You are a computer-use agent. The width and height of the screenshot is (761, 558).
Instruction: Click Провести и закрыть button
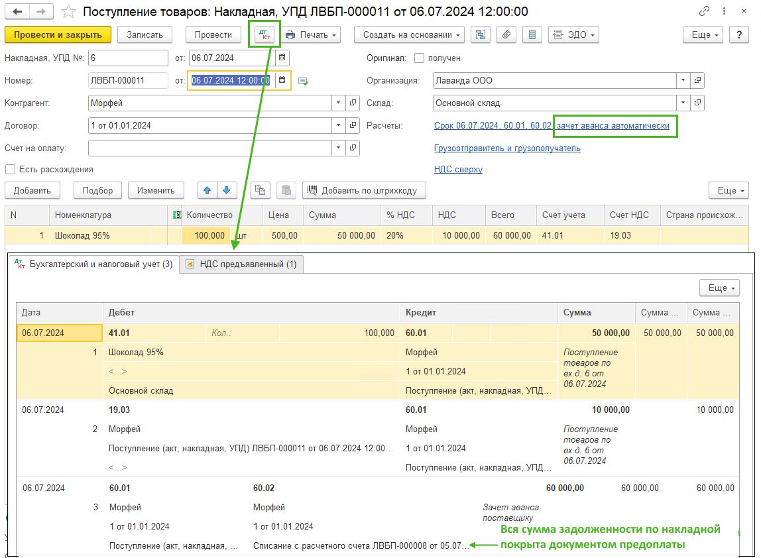click(x=58, y=34)
